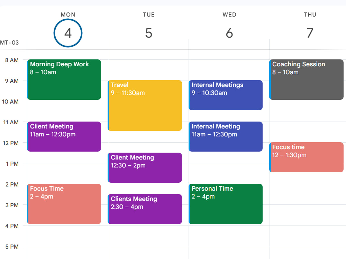Image resolution: width=346 pixels, height=259 pixels.
Task: Open the yellow Travel event on Tuesday
Action: [145, 105]
